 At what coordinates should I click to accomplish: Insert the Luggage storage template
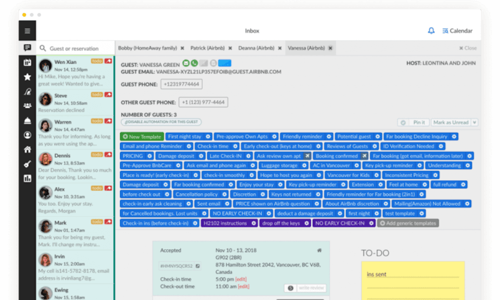point(279,165)
